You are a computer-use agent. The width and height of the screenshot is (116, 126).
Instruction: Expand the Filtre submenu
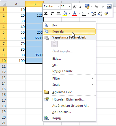click(69, 78)
